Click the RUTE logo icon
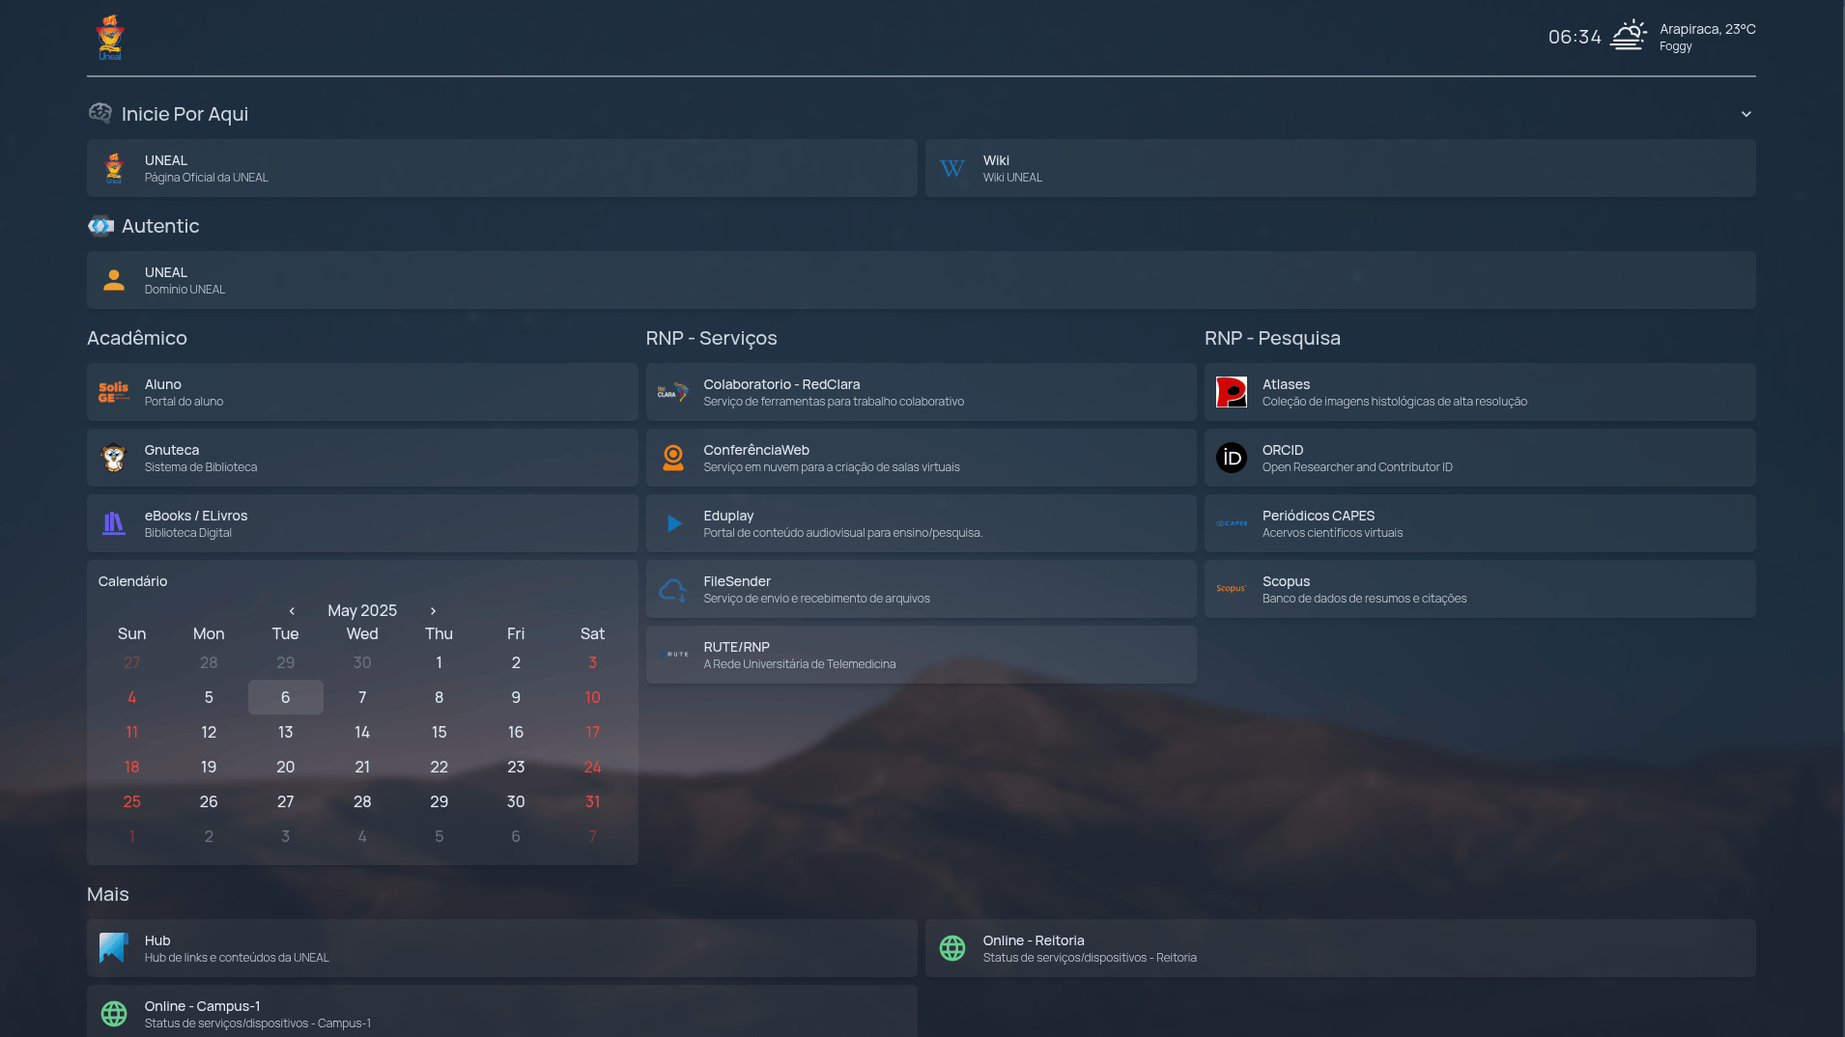 [673, 655]
